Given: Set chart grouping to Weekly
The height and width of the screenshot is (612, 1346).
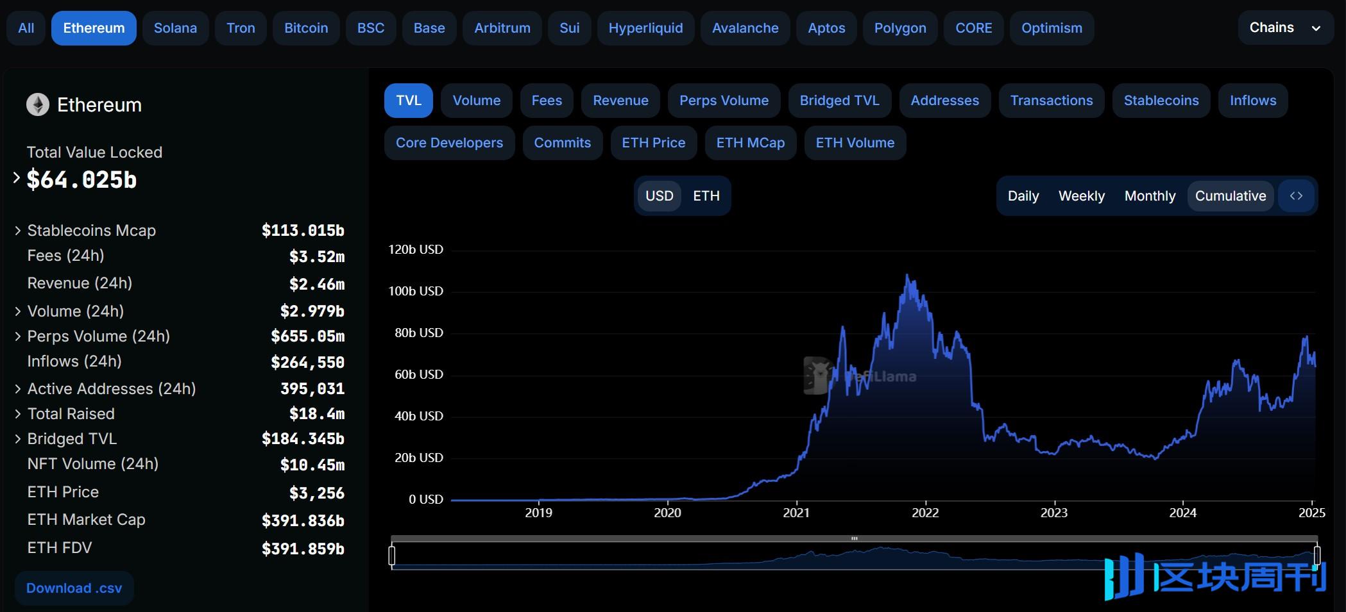Looking at the screenshot, I should (1082, 196).
